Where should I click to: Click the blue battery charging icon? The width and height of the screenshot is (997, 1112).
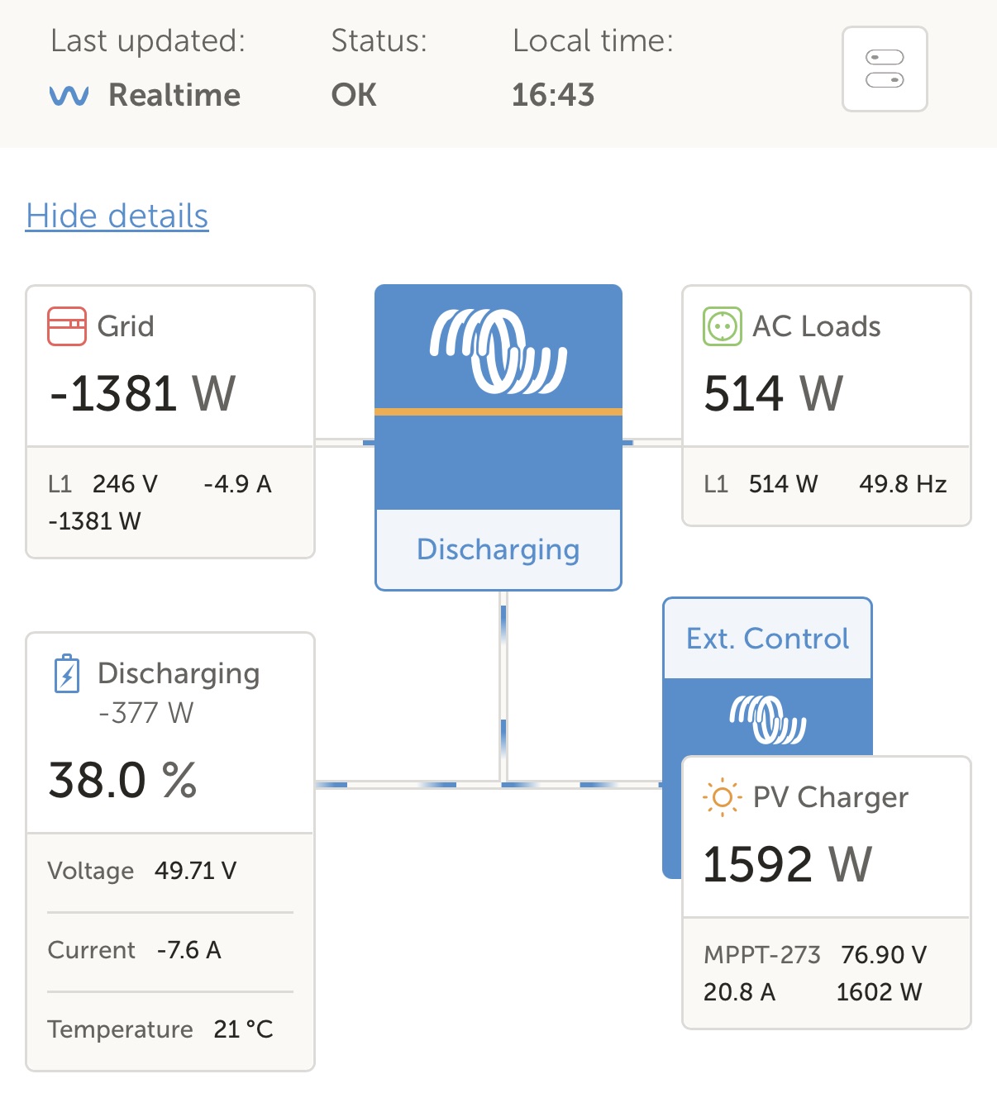(x=67, y=674)
